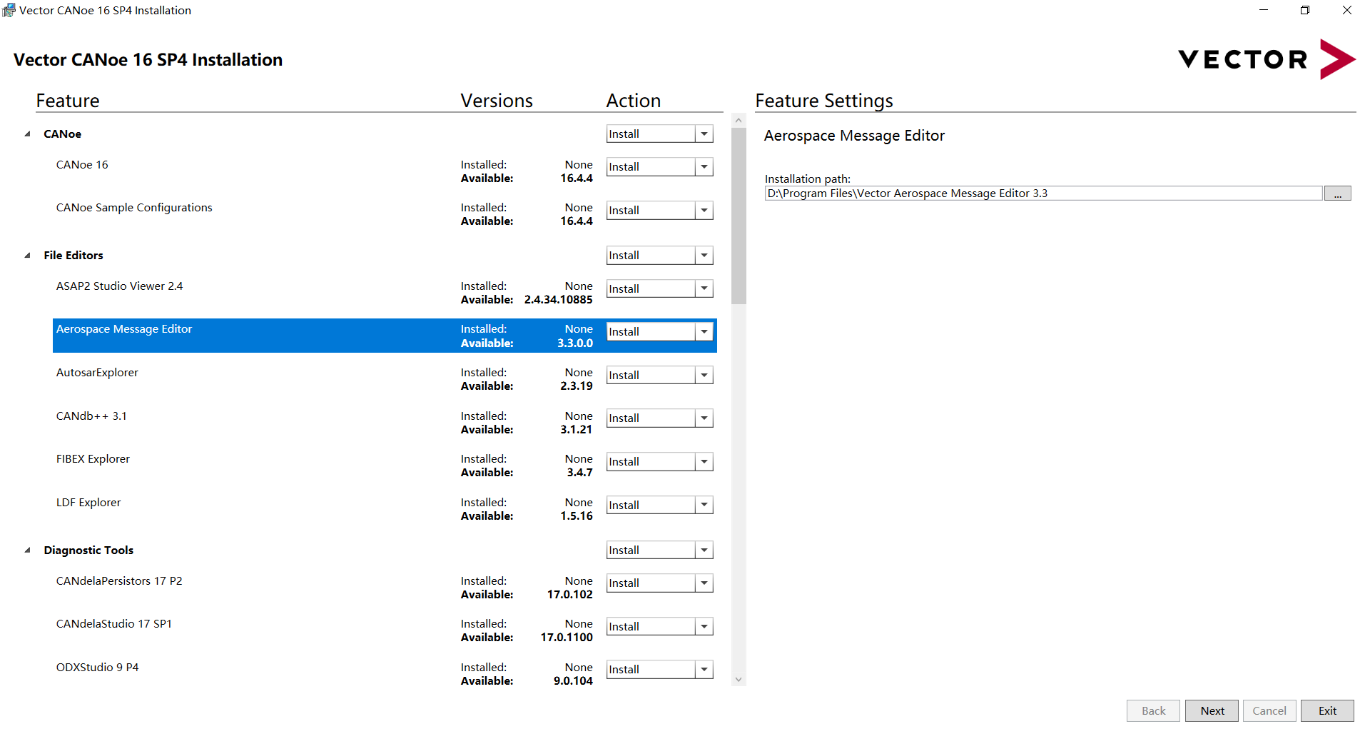Click the Cancel button
Viewport: 1370px width, 734px height.
pos(1269,711)
